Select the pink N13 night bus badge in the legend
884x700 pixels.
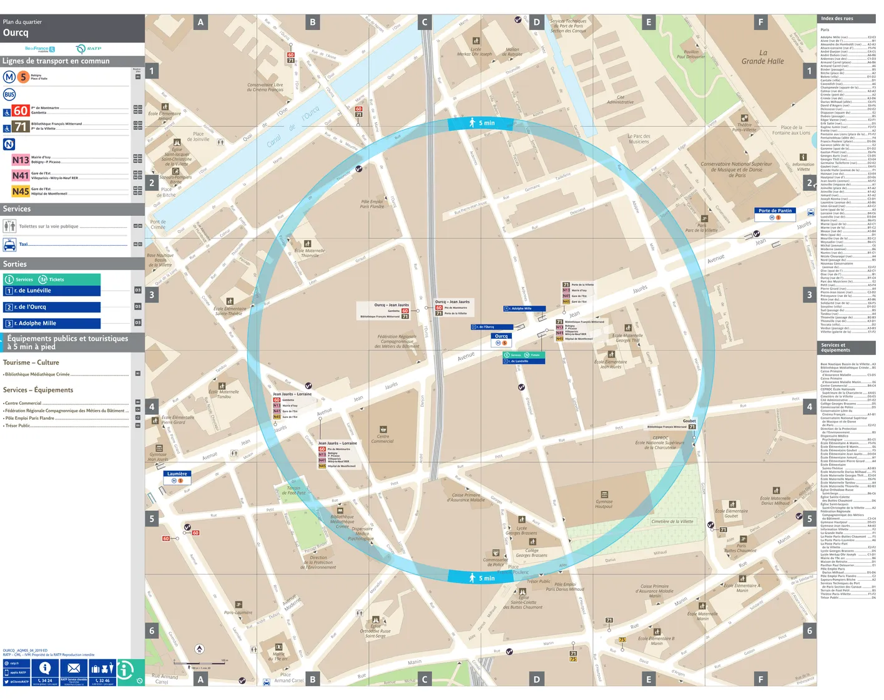(x=20, y=160)
